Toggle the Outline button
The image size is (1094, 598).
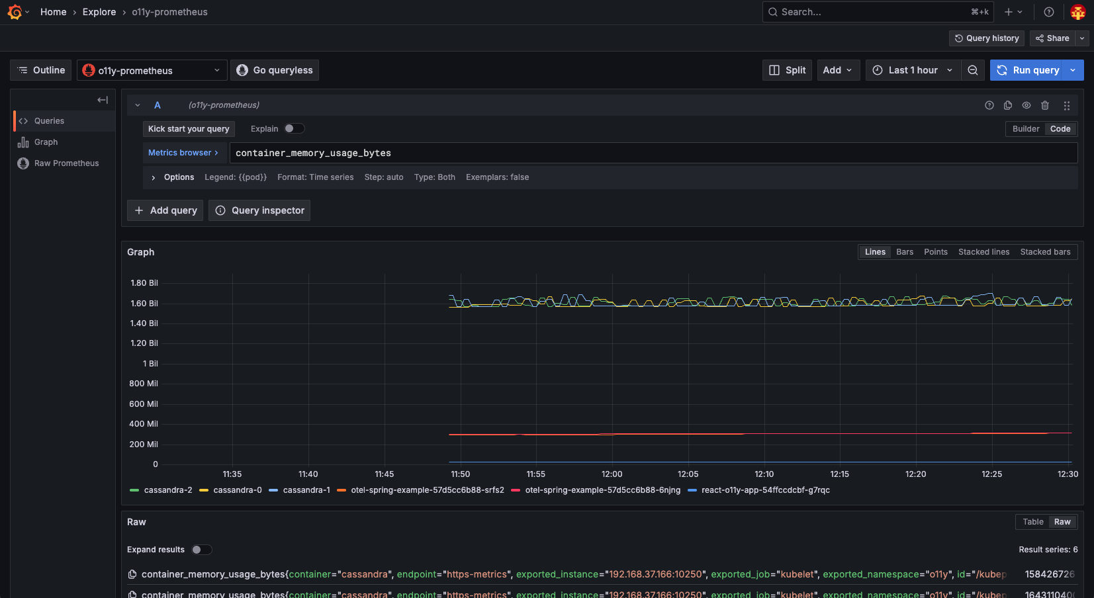click(40, 70)
